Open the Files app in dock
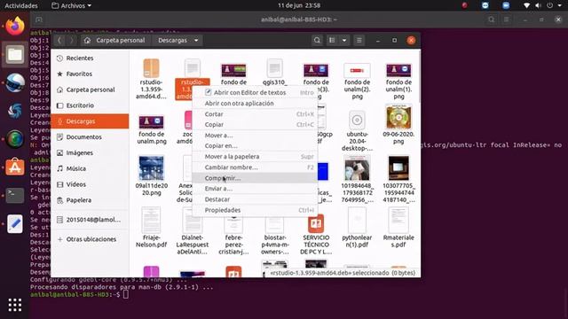 pos(15,55)
